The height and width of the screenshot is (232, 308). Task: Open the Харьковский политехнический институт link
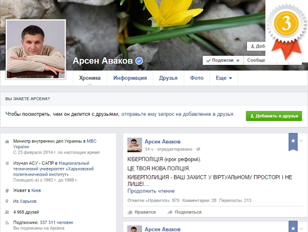53,168
